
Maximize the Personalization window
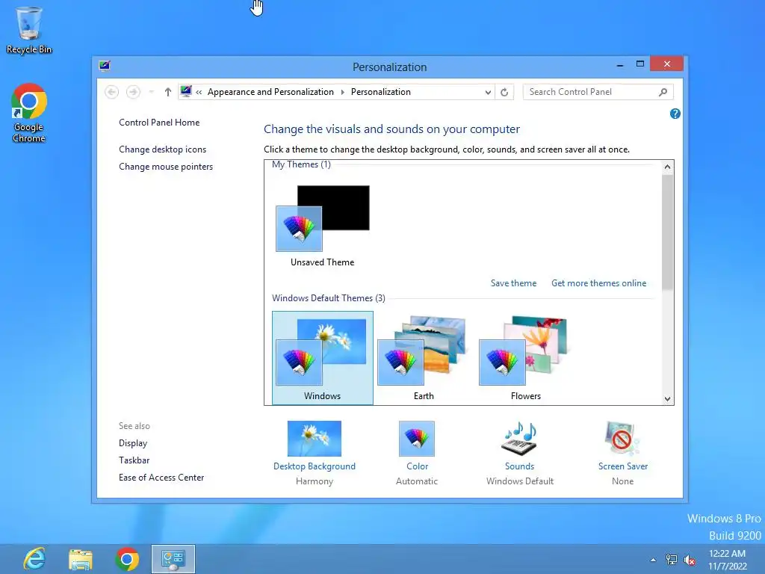tap(640, 64)
